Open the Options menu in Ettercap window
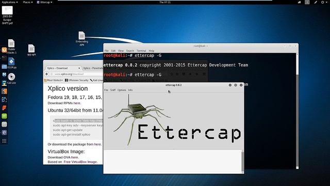Screen dimensions: 330x186 (x=122, y=90)
